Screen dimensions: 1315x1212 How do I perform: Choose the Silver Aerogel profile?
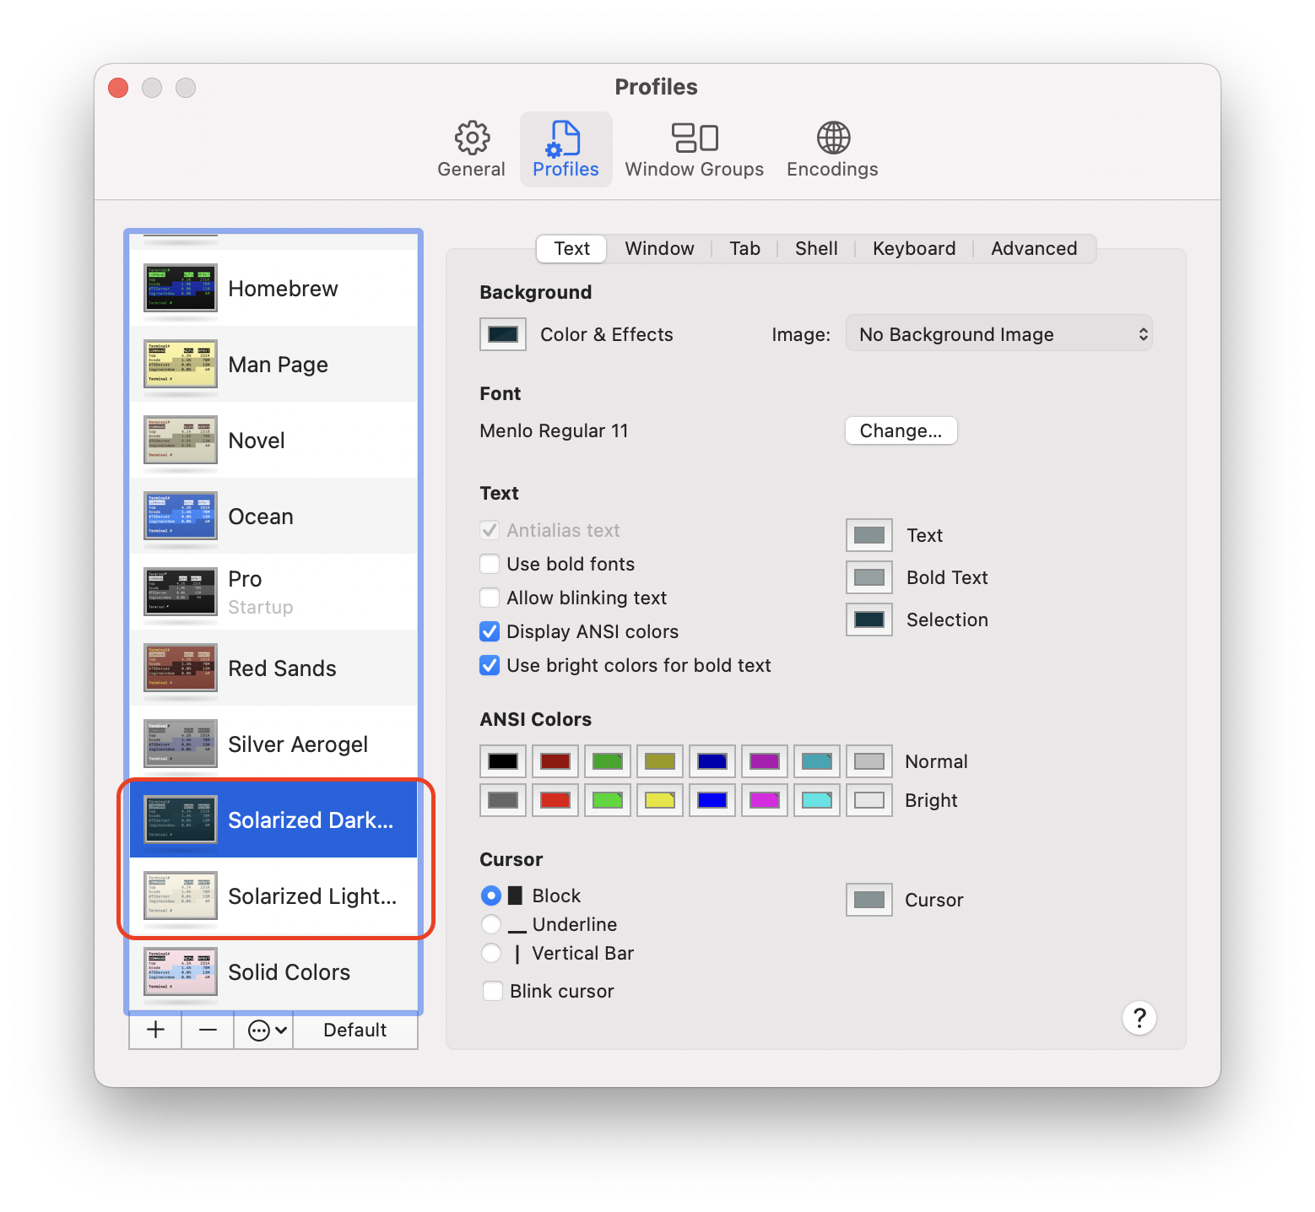[x=273, y=744]
